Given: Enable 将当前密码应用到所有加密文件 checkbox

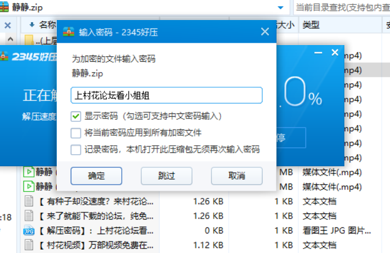Looking at the screenshot, I should click(76, 133).
